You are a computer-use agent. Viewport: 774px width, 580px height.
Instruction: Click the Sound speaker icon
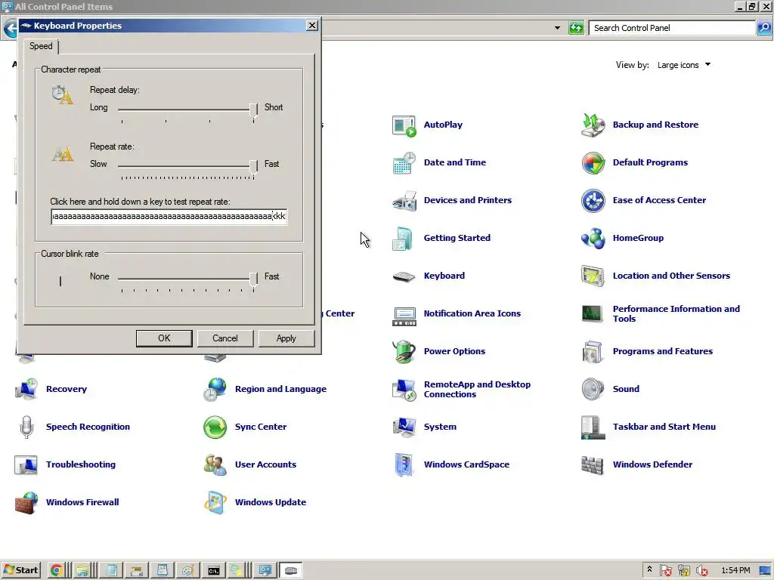point(593,389)
